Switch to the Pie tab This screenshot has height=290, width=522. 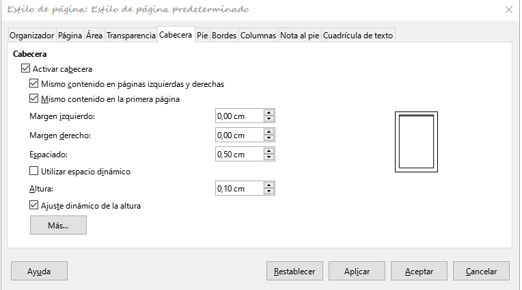pos(202,36)
